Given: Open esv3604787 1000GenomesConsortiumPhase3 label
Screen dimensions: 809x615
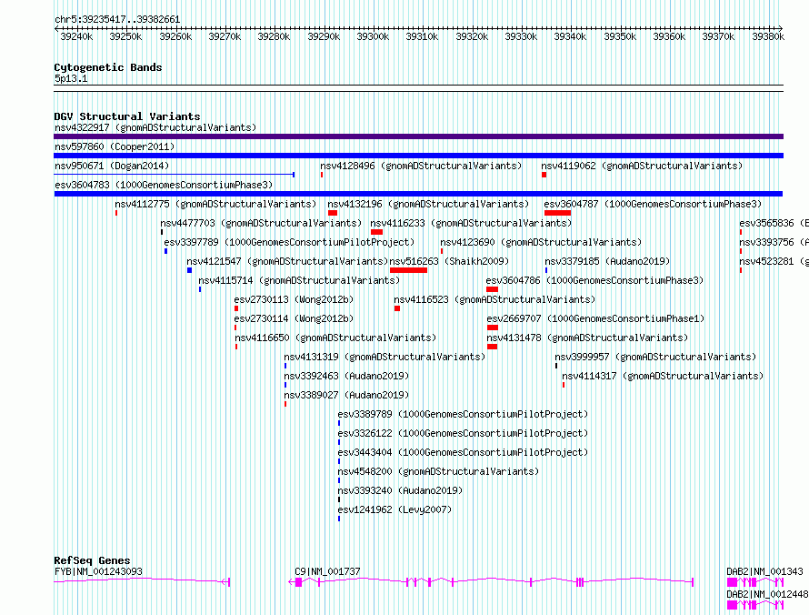Looking at the screenshot, I should pyautogui.click(x=653, y=204).
